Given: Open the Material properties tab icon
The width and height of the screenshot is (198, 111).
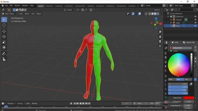Looking at the screenshot, I should pos(166,102).
